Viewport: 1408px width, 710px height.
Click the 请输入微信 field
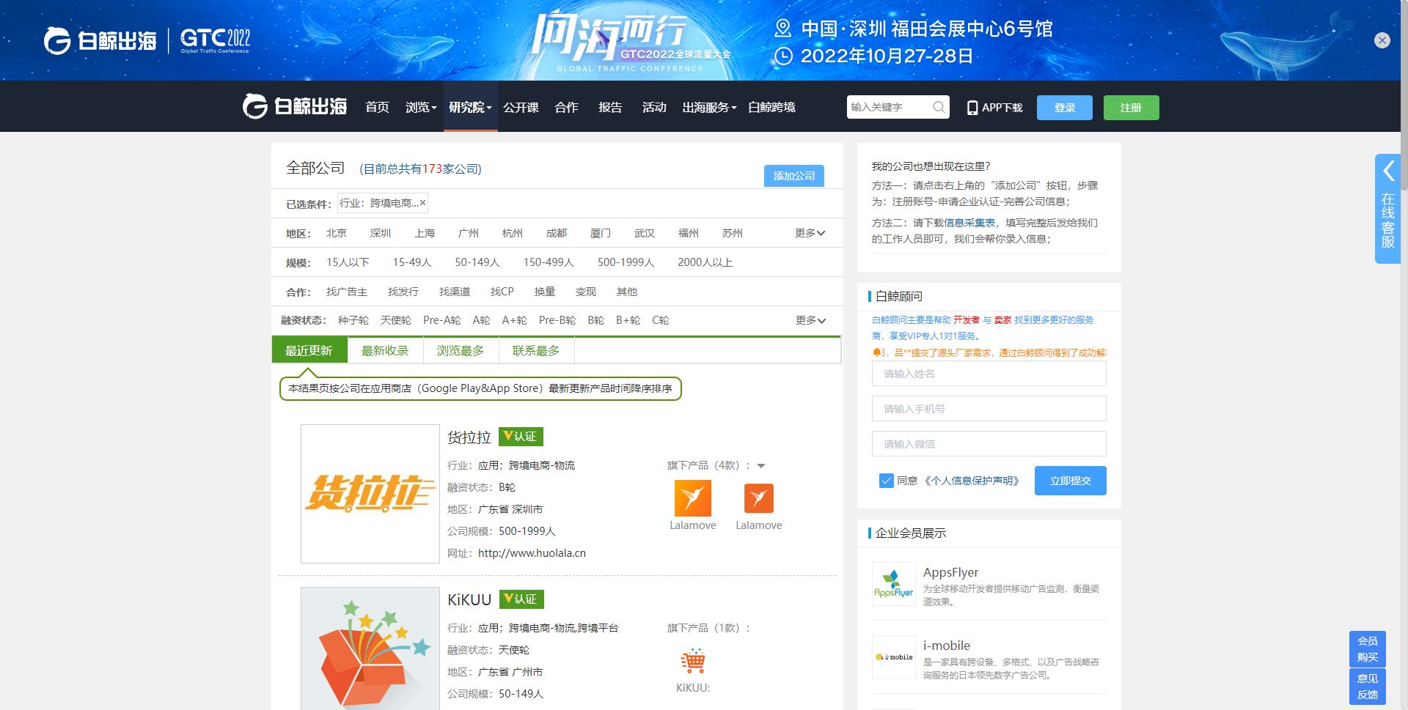pyautogui.click(x=989, y=444)
